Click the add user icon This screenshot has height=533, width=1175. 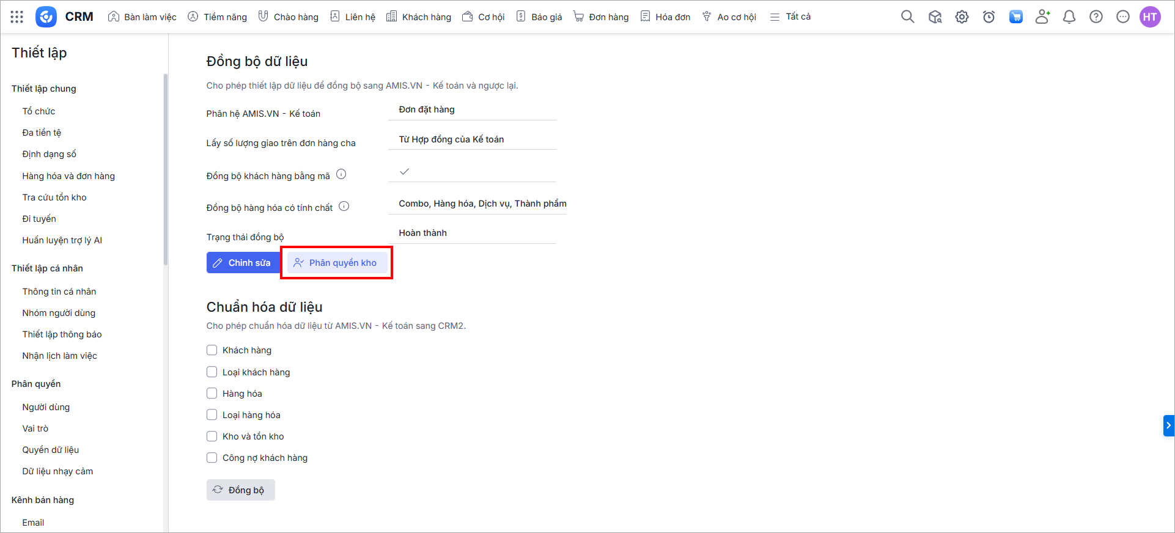coord(1042,17)
